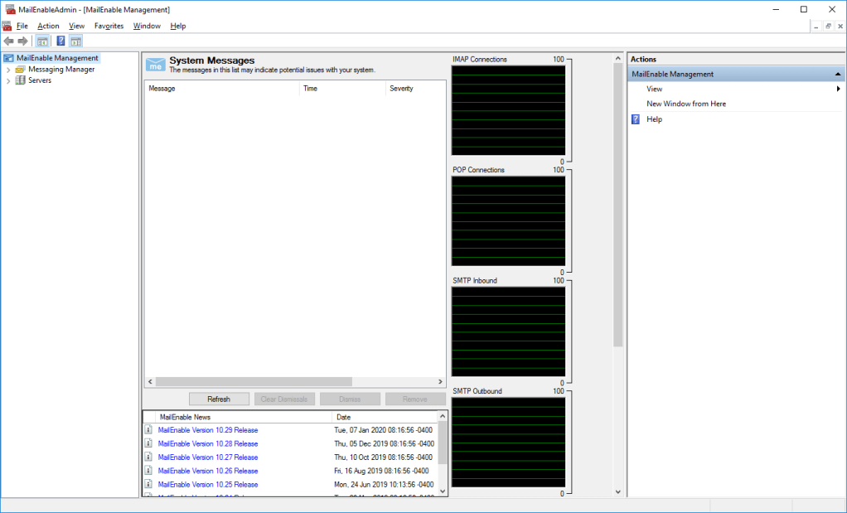This screenshot has width=847, height=513.
Task: Expand the Messaging Manager tree node
Action: point(8,70)
